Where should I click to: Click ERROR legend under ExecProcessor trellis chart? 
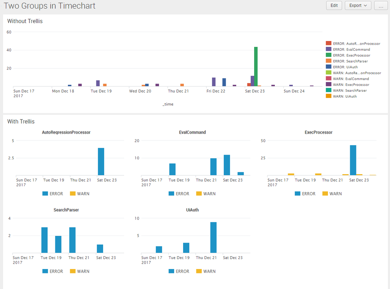click(x=305, y=194)
